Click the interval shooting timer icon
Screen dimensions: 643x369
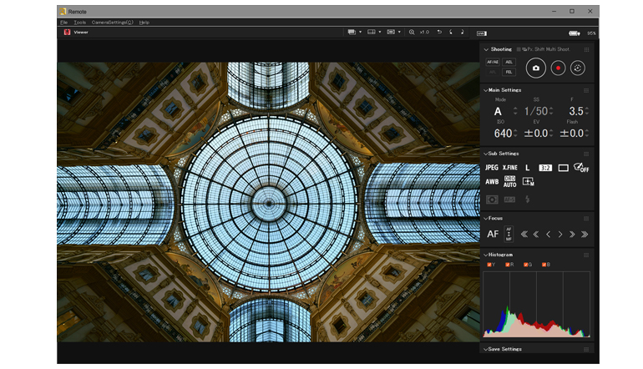(x=577, y=68)
